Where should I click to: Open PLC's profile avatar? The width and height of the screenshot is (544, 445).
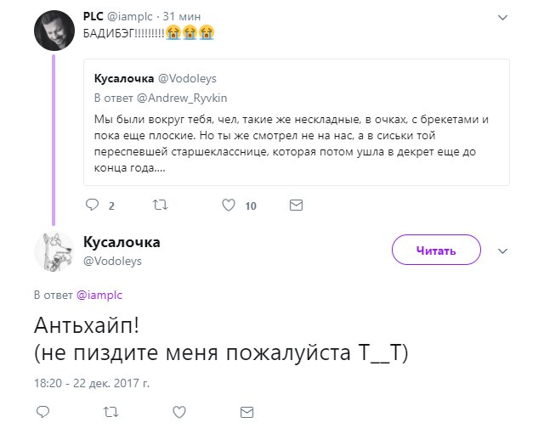pyautogui.click(x=54, y=31)
